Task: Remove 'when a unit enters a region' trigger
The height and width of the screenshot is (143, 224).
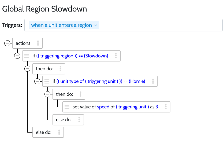Action: click(95, 25)
